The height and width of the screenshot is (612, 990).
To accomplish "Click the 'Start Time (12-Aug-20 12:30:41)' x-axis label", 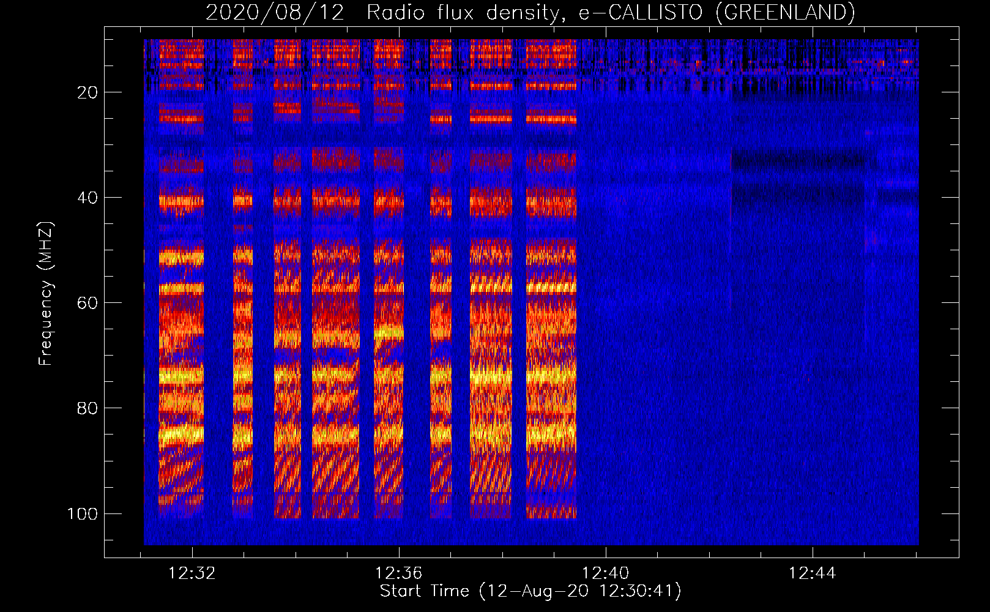I will pyautogui.click(x=530, y=591).
